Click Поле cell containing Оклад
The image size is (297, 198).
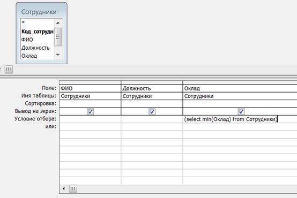(240, 88)
